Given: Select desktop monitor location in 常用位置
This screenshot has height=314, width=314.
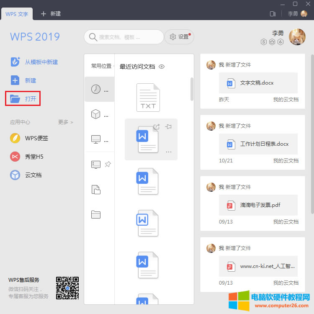Looking at the screenshot, I should coord(96,139).
